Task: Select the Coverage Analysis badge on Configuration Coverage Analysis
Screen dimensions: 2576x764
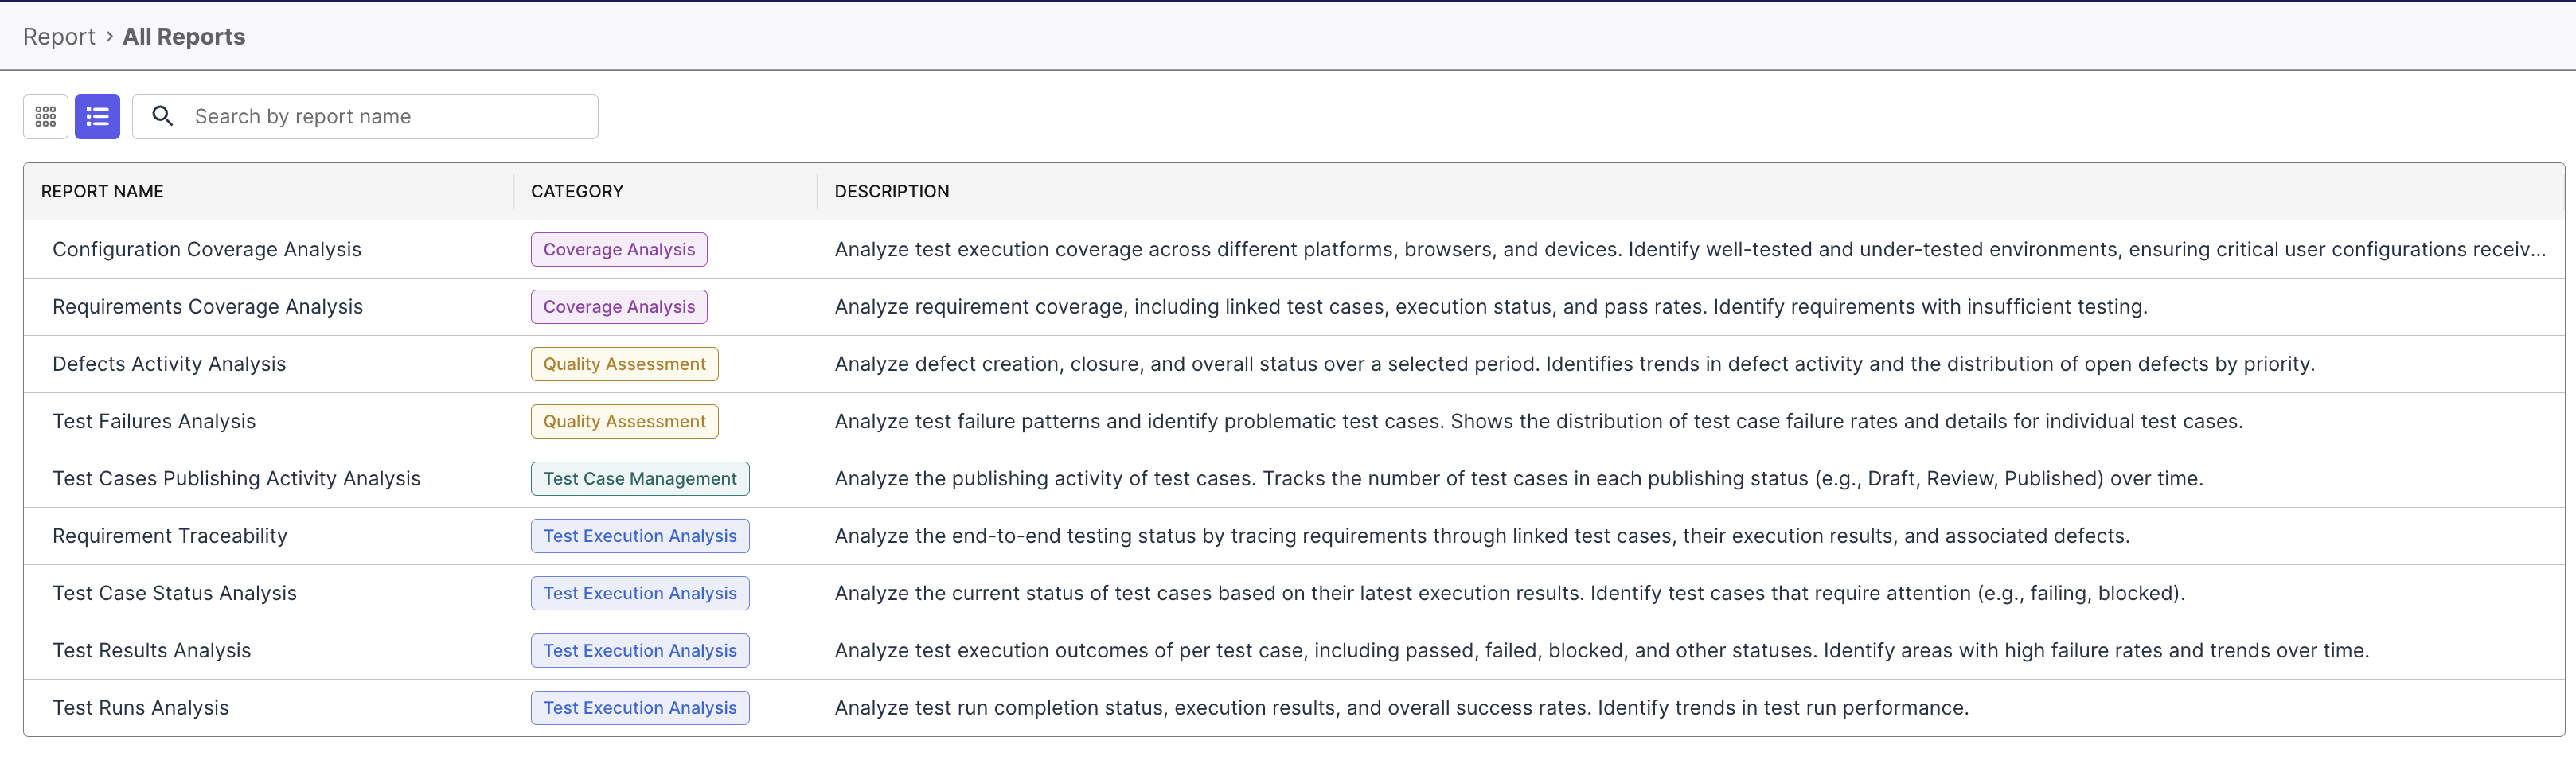Action: (x=618, y=249)
